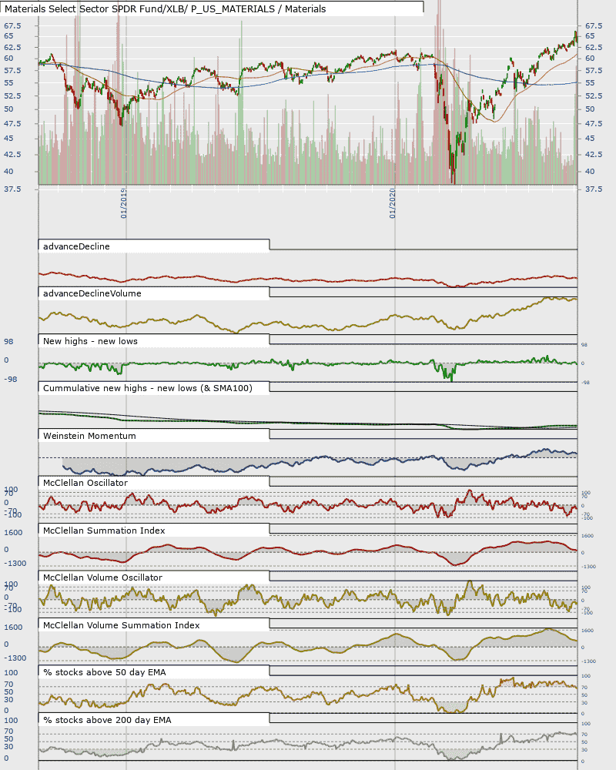Click the New highs - new lows label
Screen dimensions: 616x770
point(90,341)
